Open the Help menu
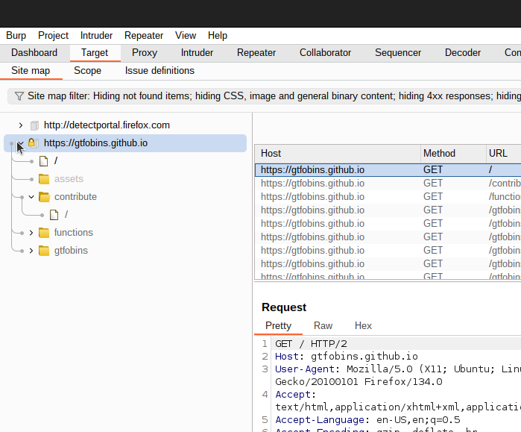The height and width of the screenshot is (432, 521). pyautogui.click(x=218, y=36)
